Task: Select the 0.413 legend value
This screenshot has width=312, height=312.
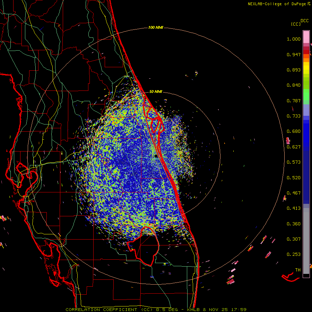Action: pos(294,208)
